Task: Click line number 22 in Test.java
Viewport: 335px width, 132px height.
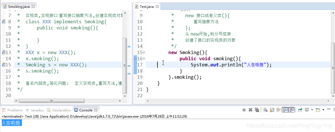Action: 139,95
